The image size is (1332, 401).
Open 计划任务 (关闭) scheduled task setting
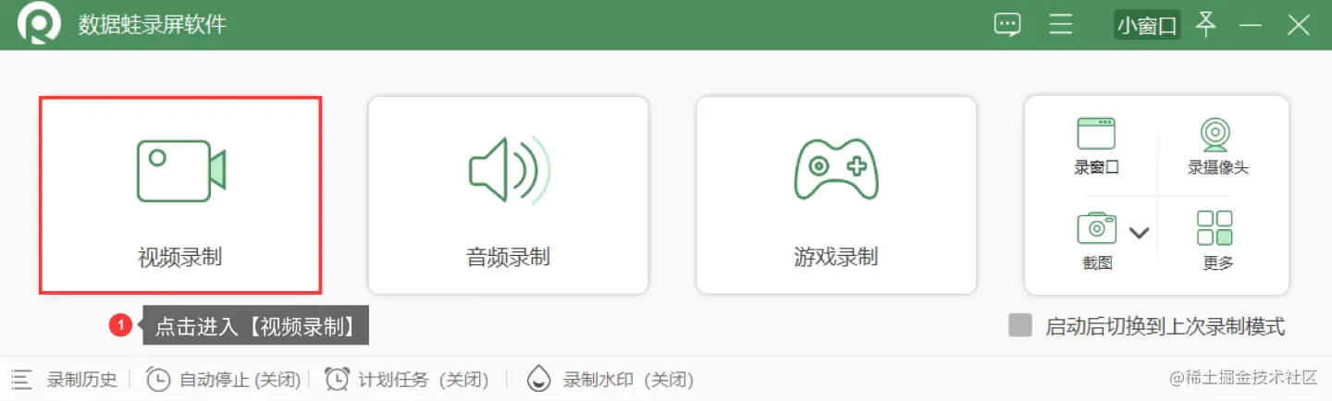click(x=406, y=379)
